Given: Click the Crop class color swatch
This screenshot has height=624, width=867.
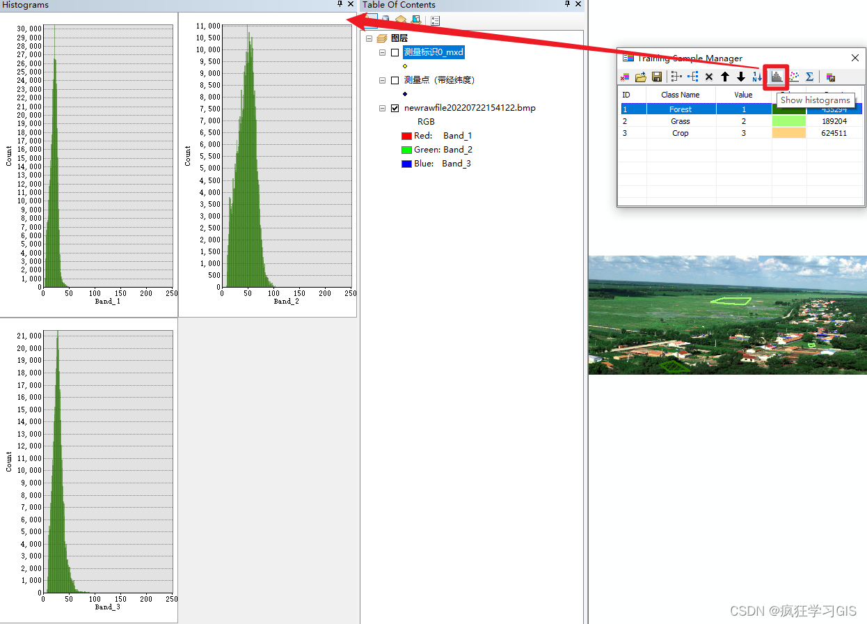Looking at the screenshot, I should pos(789,133).
